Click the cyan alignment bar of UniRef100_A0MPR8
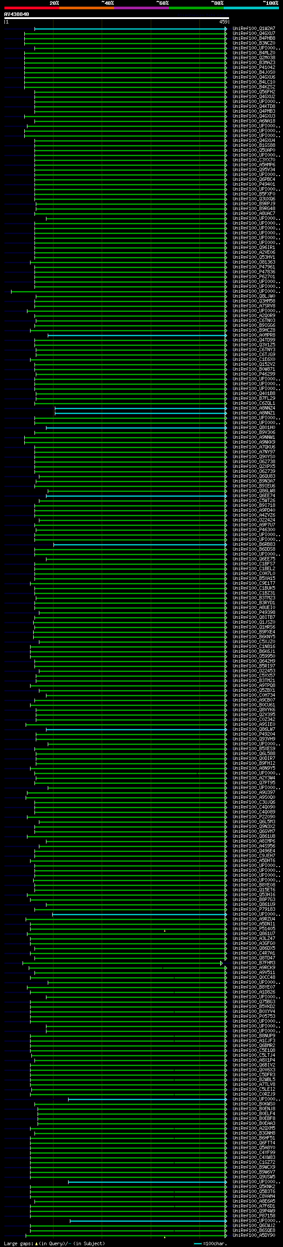The height and width of the screenshot is (1247, 283). tap(137, 335)
